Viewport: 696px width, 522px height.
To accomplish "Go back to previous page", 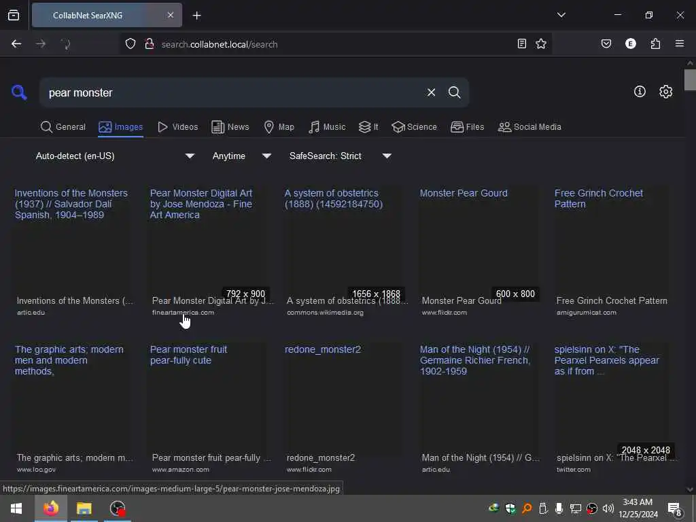I will (16, 44).
